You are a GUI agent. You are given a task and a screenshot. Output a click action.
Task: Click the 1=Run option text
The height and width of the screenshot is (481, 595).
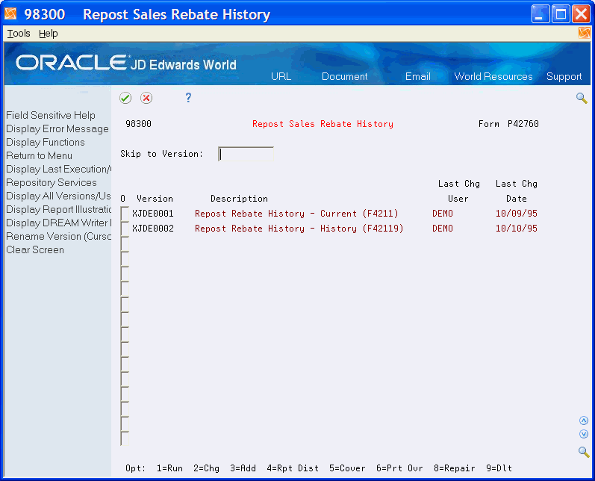pos(169,468)
